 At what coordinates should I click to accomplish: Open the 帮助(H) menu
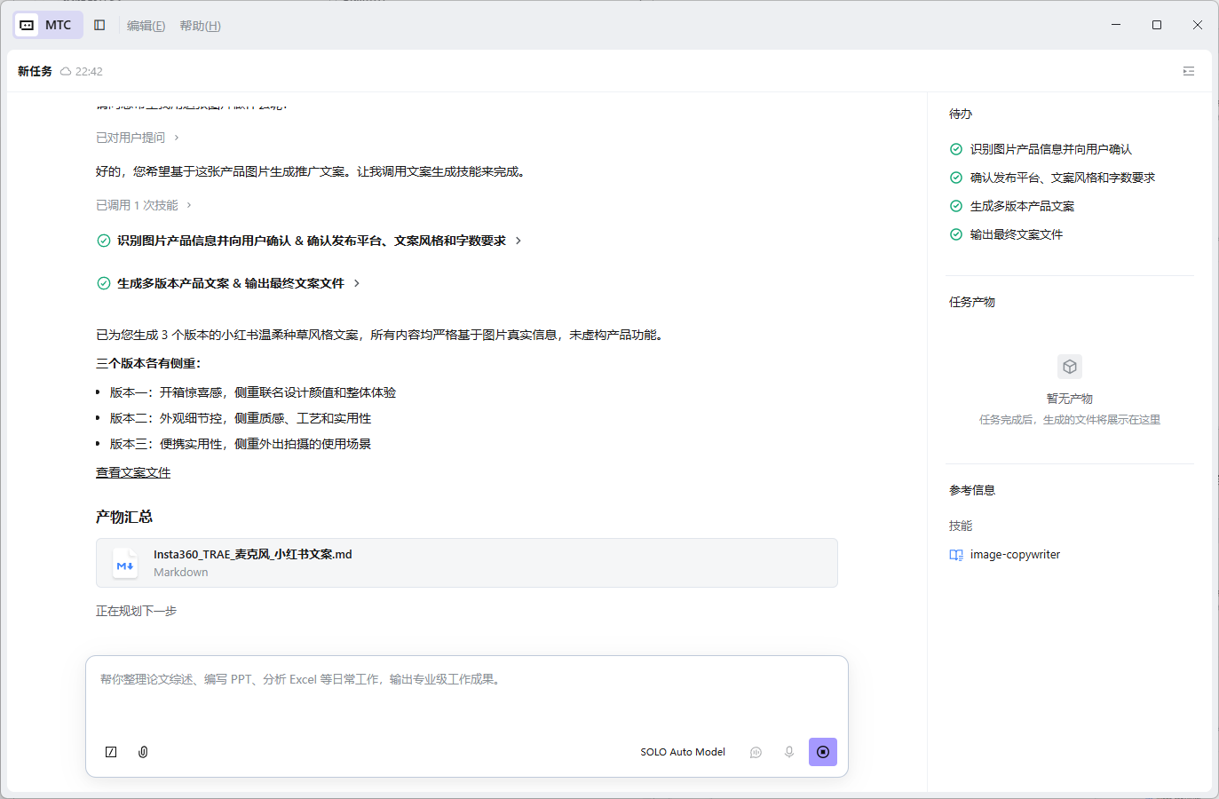tap(200, 26)
